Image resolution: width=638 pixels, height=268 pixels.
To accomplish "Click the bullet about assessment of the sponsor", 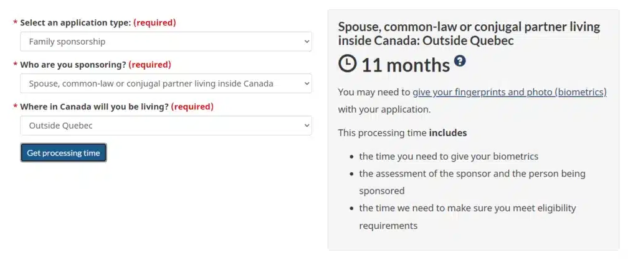I will pyautogui.click(x=472, y=173).
